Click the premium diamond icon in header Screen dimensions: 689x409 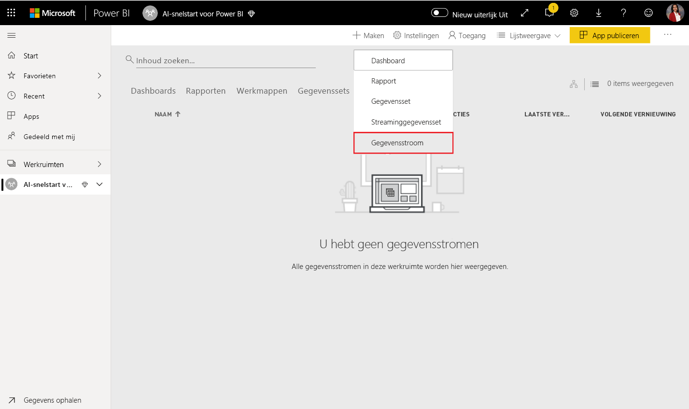251,14
